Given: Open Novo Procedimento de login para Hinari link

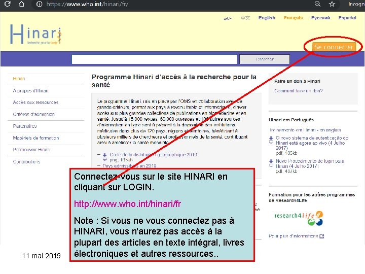Looking at the screenshot, I should (310, 163).
